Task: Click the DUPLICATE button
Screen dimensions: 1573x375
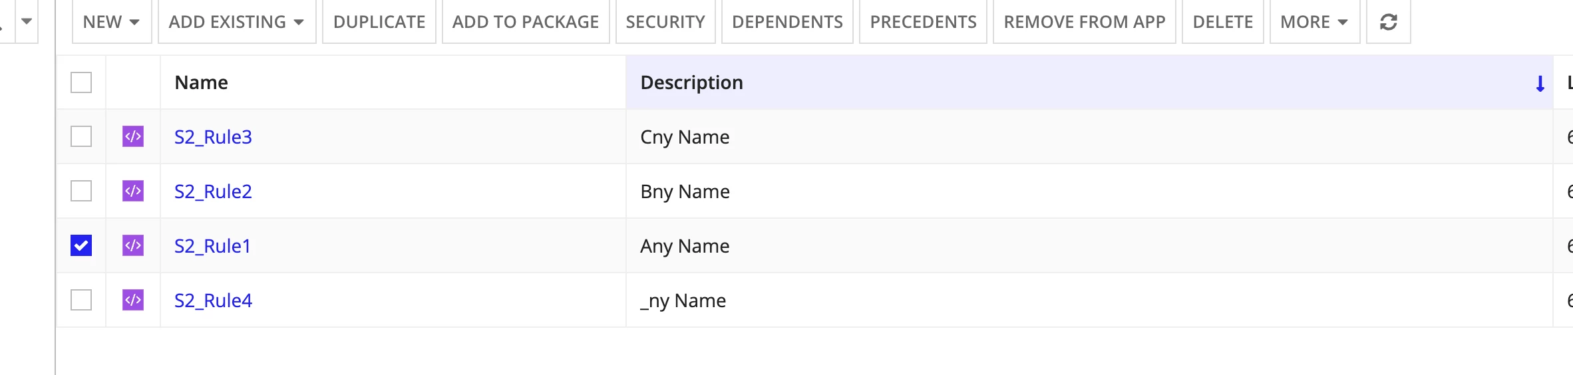Action: (x=379, y=22)
